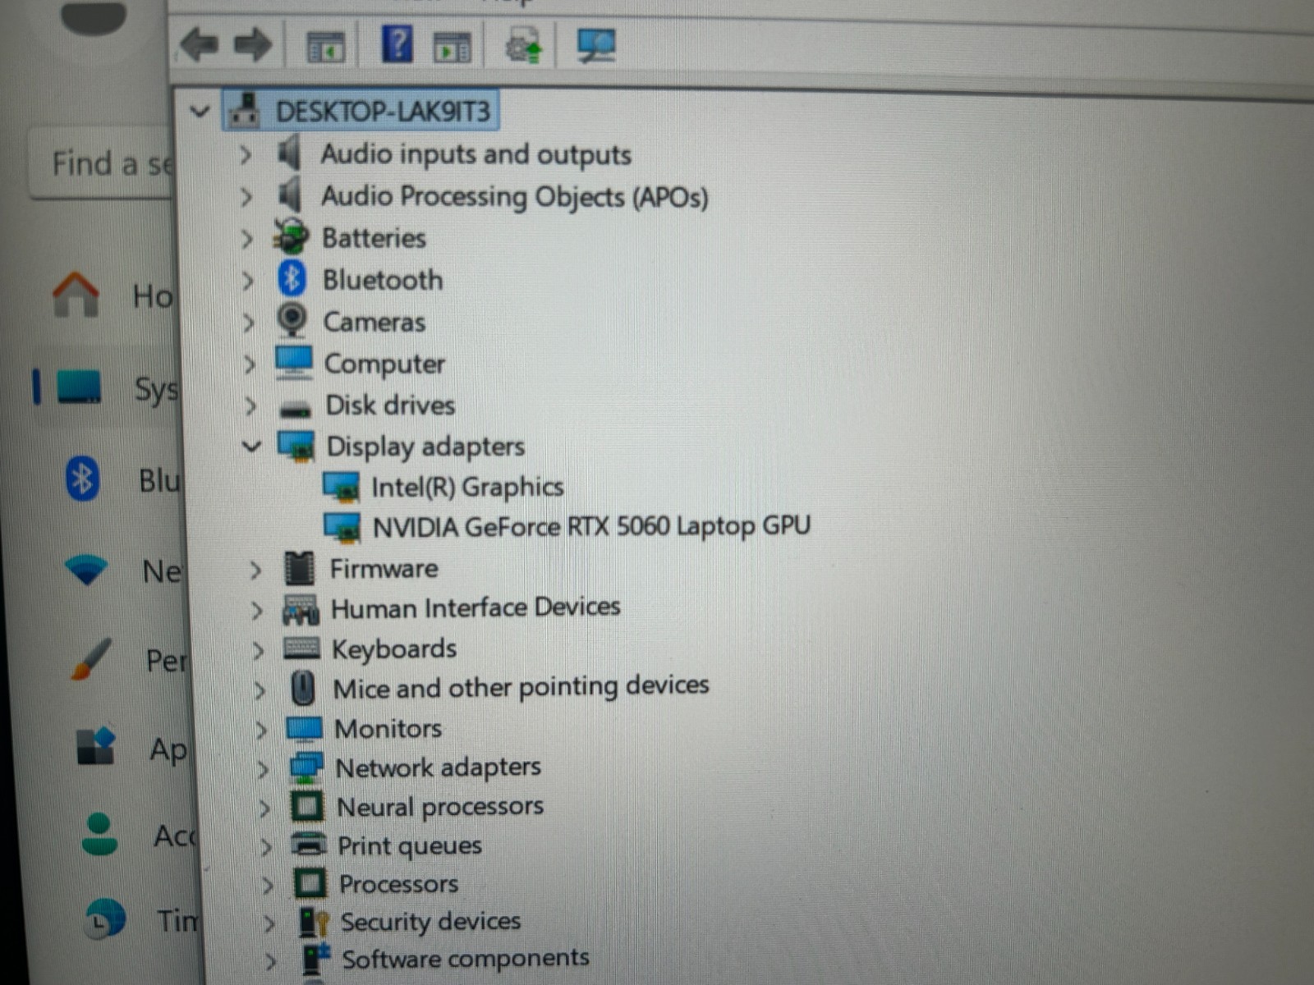Image resolution: width=1314 pixels, height=985 pixels.
Task: Click the speaker icon for Audio inputs and outputs
Action: 289,153
